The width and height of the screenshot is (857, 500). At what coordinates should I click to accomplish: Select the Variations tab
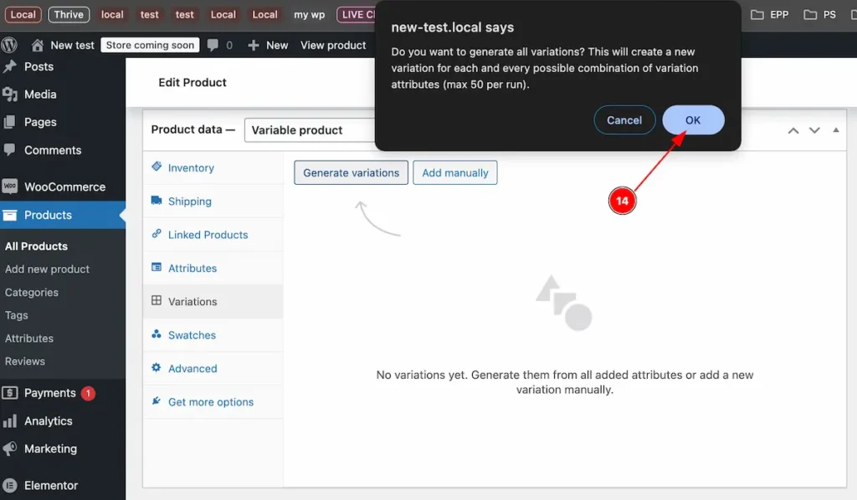[x=213, y=301]
